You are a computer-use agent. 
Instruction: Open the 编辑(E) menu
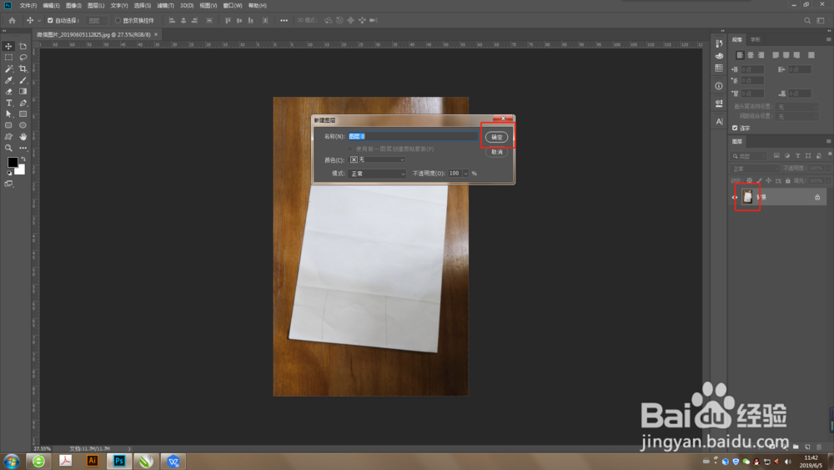51,5
